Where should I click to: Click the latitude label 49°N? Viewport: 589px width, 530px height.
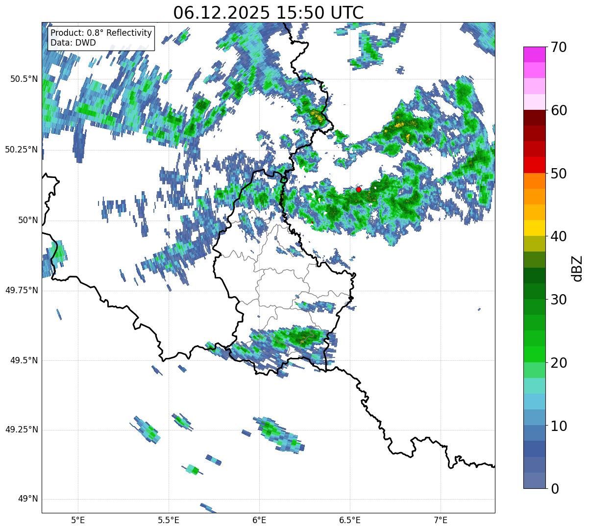tap(28, 499)
